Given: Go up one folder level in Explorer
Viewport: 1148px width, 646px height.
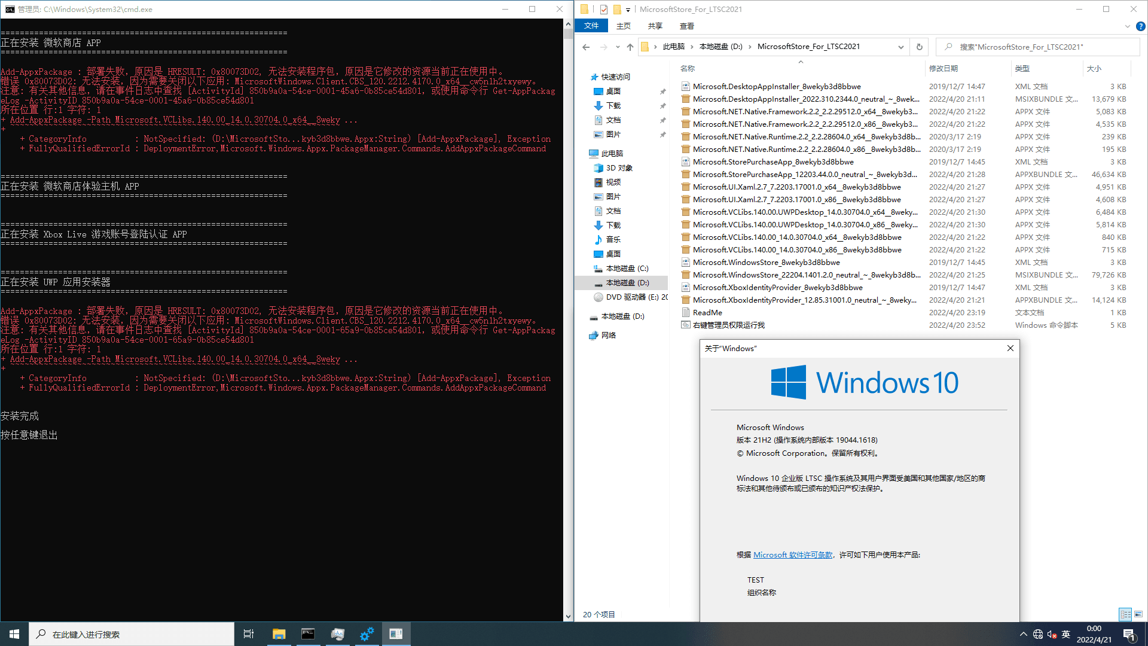Looking at the screenshot, I should click(x=630, y=47).
